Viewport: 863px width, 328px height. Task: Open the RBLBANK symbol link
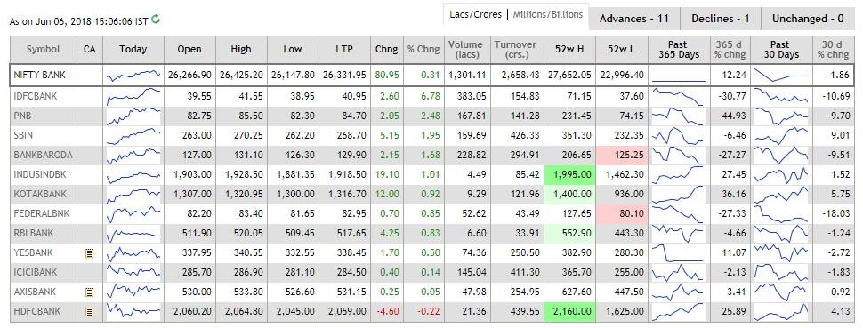click(34, 234)
